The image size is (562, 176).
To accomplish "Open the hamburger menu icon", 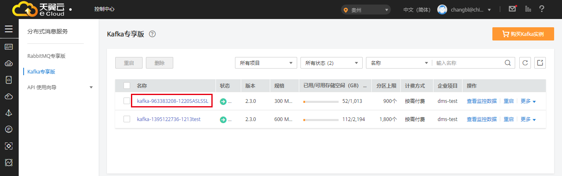I will 9,29.
